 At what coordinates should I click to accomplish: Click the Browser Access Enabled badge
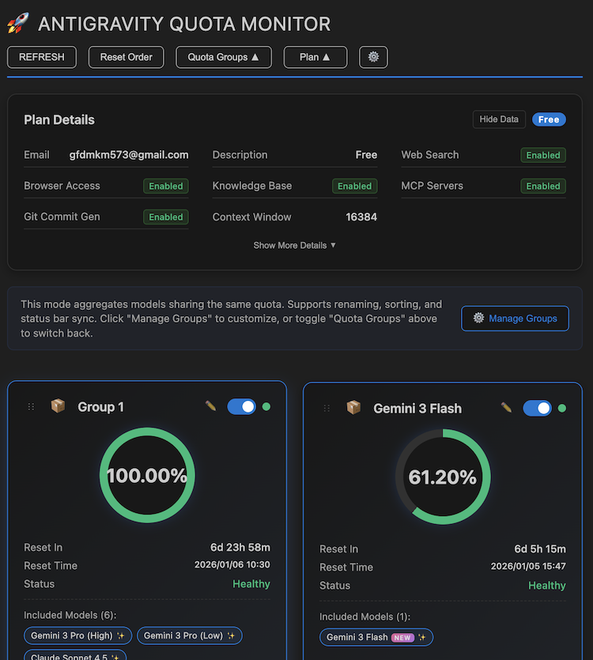165,186
